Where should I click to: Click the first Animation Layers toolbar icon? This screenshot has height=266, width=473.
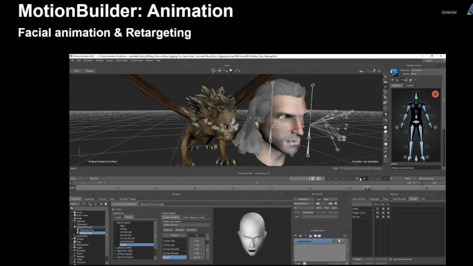pos(296,235)
